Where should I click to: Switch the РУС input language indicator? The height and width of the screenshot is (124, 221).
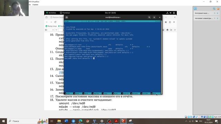tap(201, 121)
